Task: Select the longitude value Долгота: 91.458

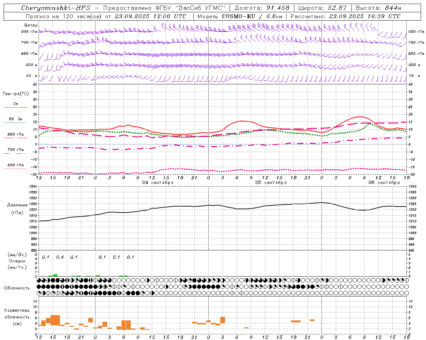Action: coord(262,8)
